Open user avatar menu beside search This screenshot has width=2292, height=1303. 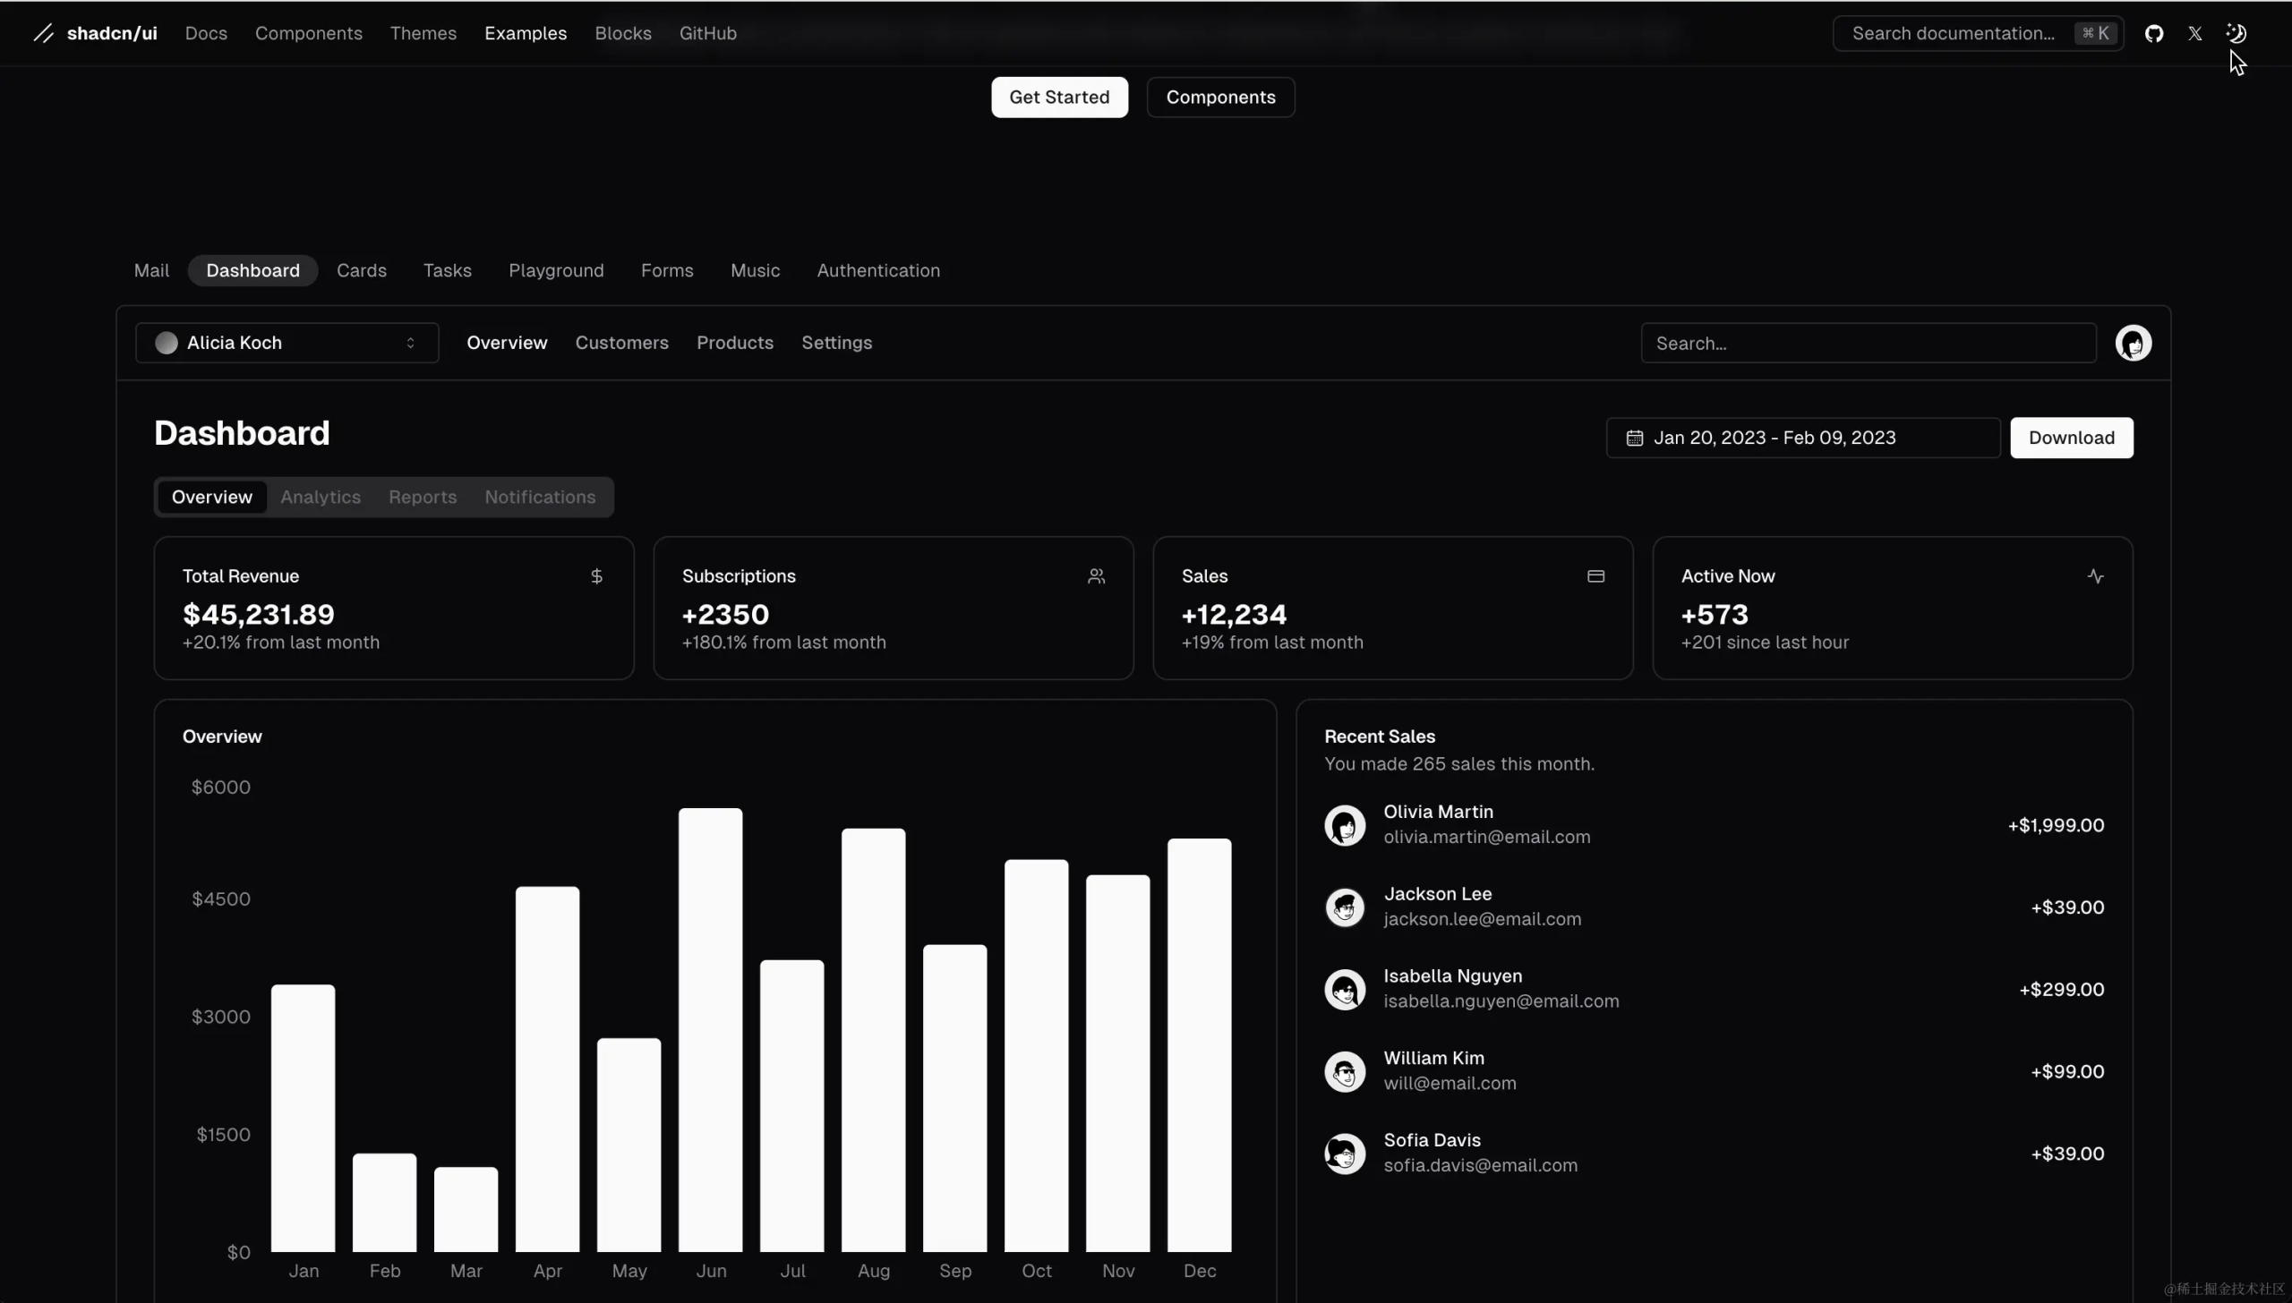click(x=2133, y=343)
